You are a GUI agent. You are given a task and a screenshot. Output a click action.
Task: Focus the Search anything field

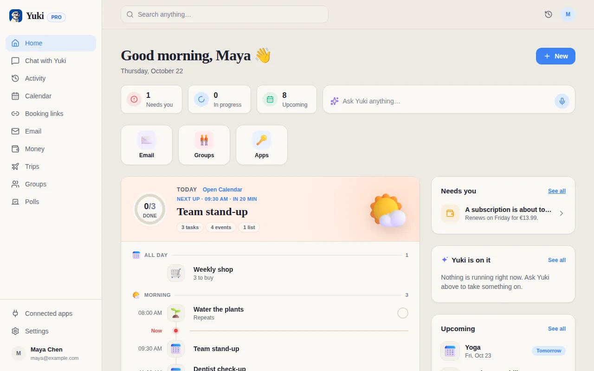pyautogui.click(x=225, y=14)
